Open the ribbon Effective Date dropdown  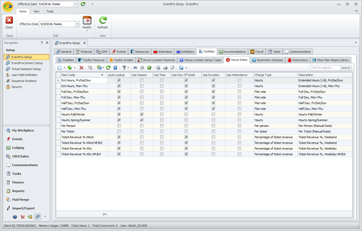point(77,24)
